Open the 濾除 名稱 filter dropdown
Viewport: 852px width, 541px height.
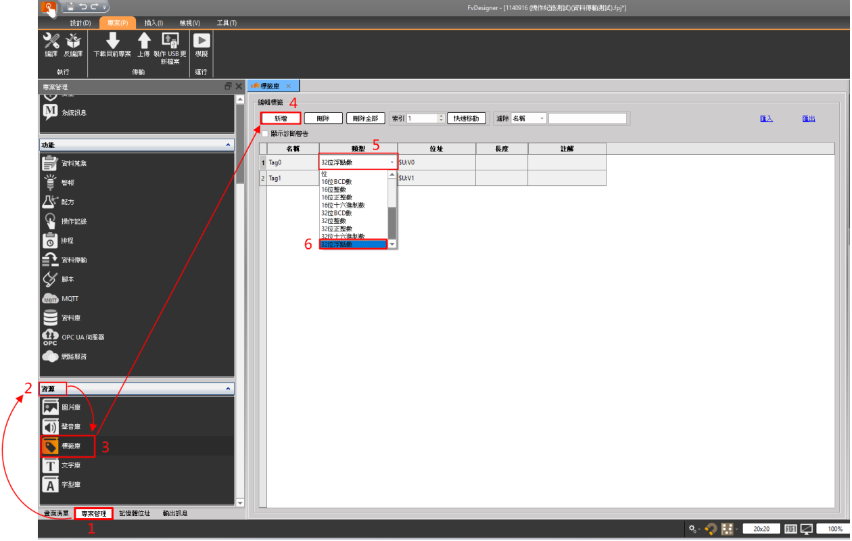529,118
